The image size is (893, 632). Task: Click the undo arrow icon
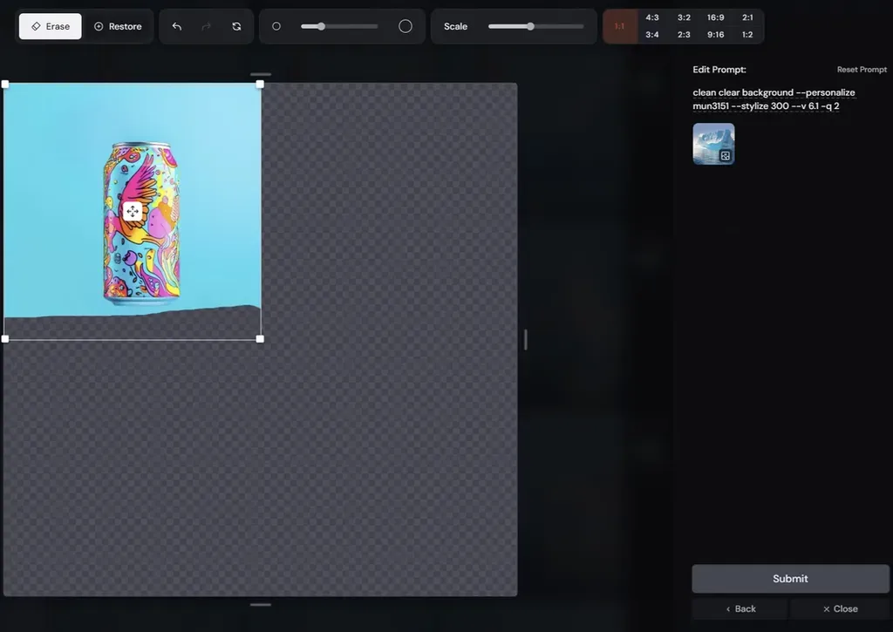(x=176, y=26)
